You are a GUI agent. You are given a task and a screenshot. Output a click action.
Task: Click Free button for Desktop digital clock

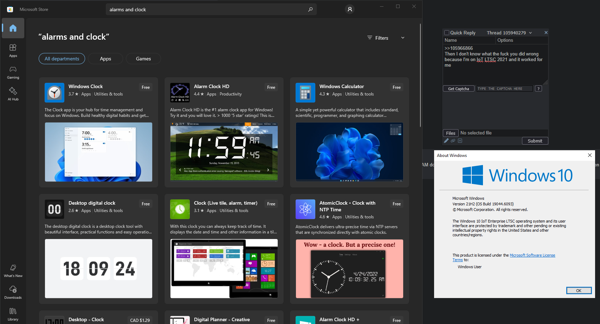[x=146, y=204]
